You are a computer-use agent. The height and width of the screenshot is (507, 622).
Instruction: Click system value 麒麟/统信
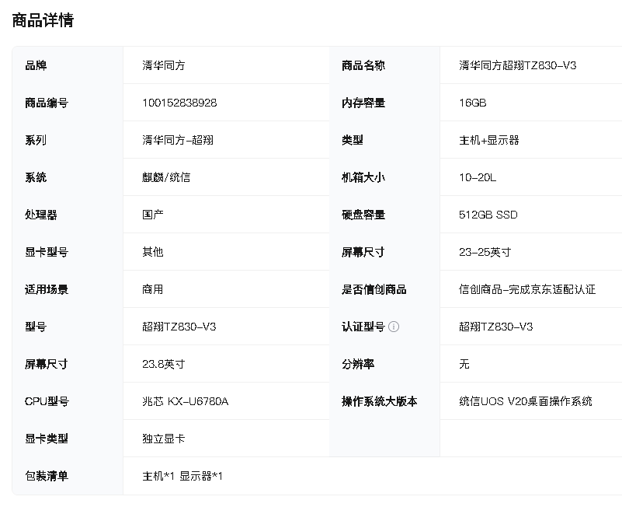(x=166, y=177)
